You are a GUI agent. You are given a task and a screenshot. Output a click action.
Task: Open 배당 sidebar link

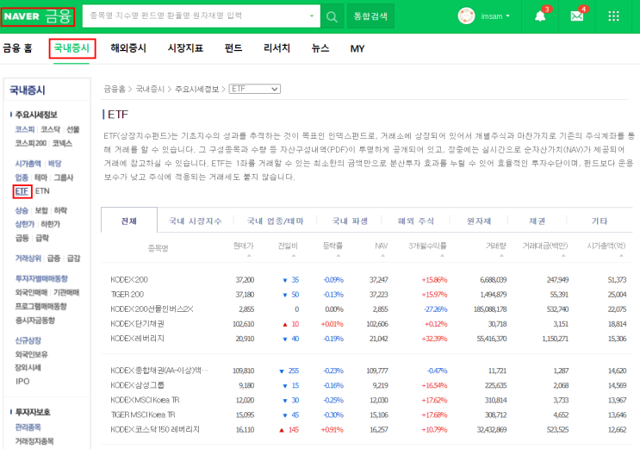point(54,164)
